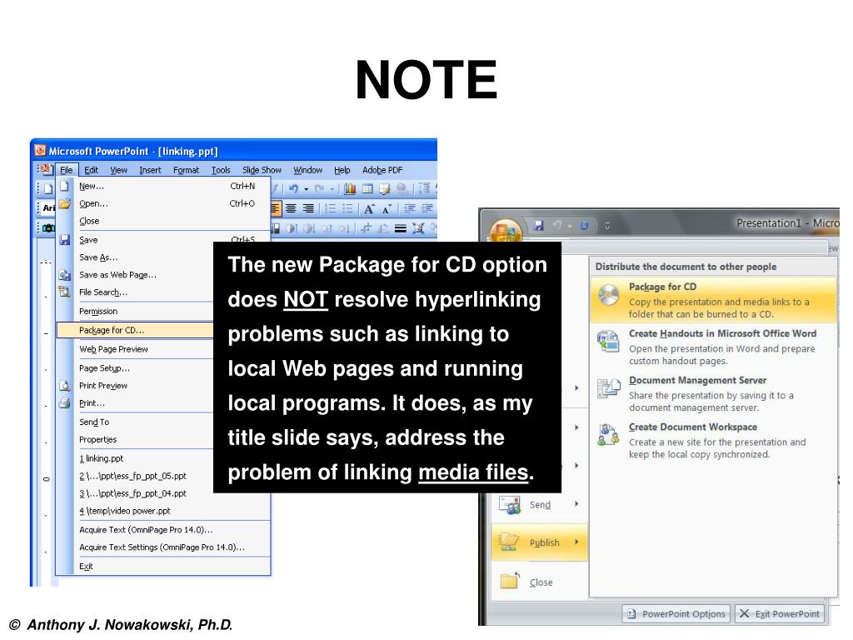This screenshot has height=640, width=853.
Task: Click the camera Insert Picture icon
Action: coord(48,227)
